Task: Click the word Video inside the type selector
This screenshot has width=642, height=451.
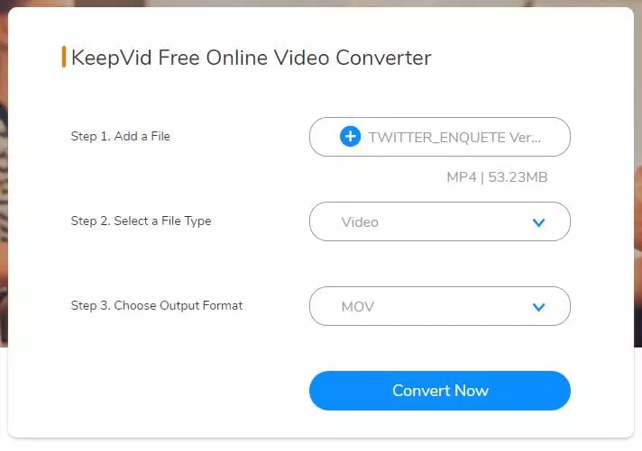Action: [360, 222]
